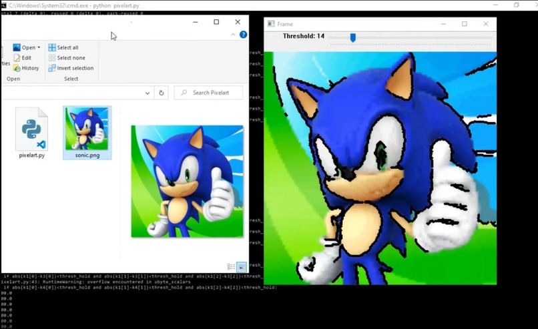
Task: Click the Threshold slider handle
Action: pos(352,37)
